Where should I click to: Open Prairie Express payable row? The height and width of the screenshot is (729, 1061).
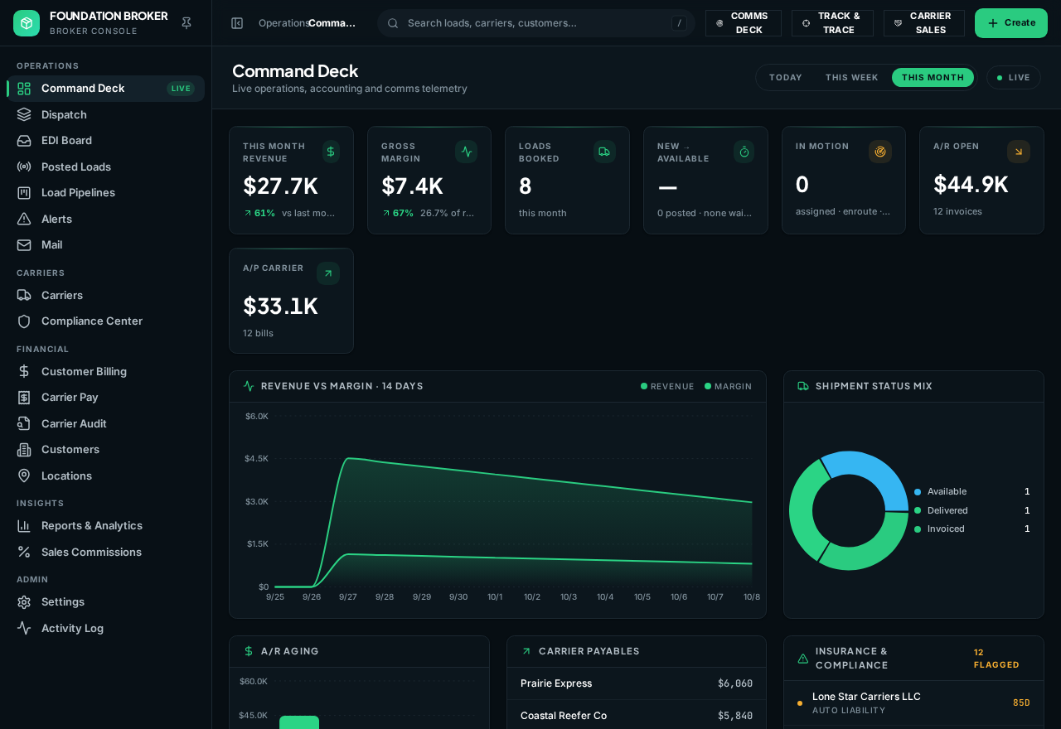tap(637, 683)
